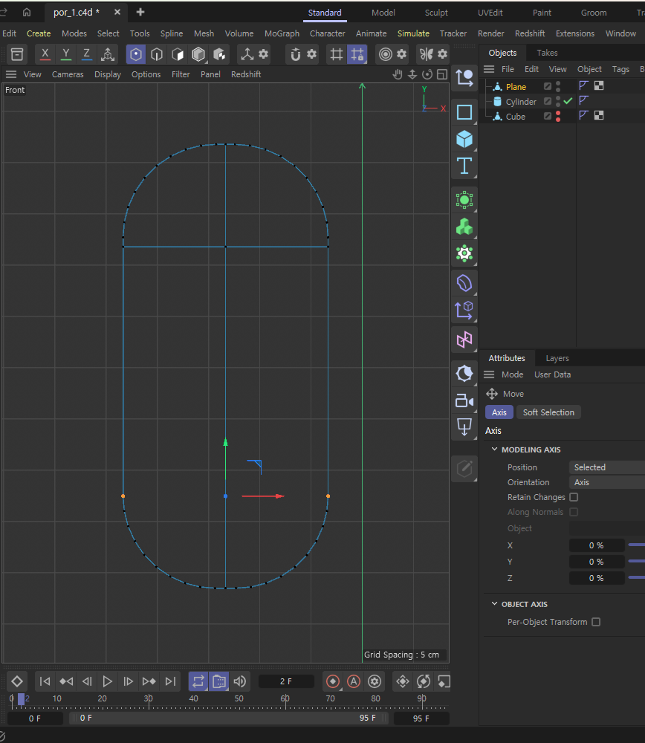Click the Soft Selection button
Image resolution: width=645 pixels, height=743 pixels.
548,412
